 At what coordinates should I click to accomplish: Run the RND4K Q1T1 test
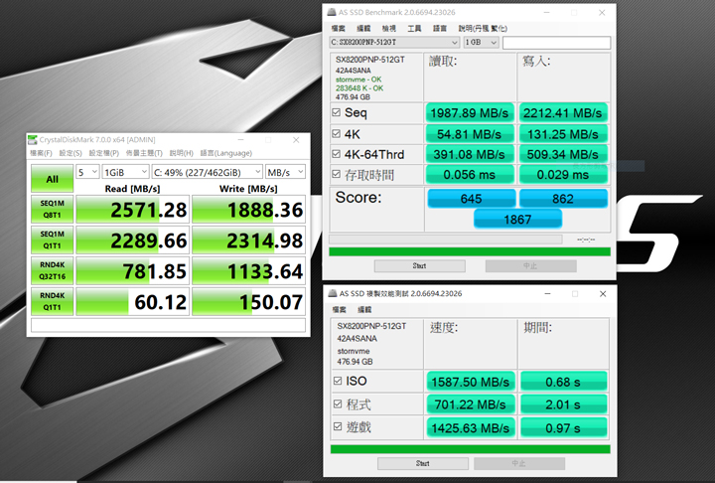tap(52, 301)
